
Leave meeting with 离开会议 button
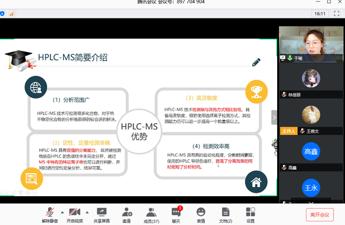[320, 215]
